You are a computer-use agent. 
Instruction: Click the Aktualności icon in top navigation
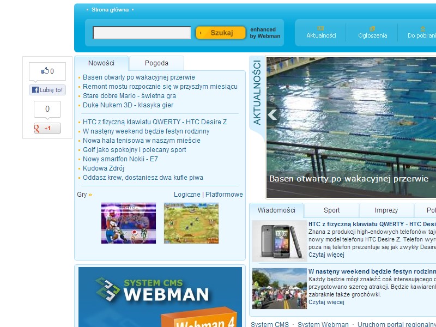point(320,28)
